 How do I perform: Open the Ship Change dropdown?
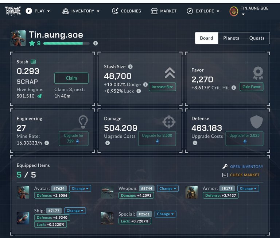tap(75, 211)
